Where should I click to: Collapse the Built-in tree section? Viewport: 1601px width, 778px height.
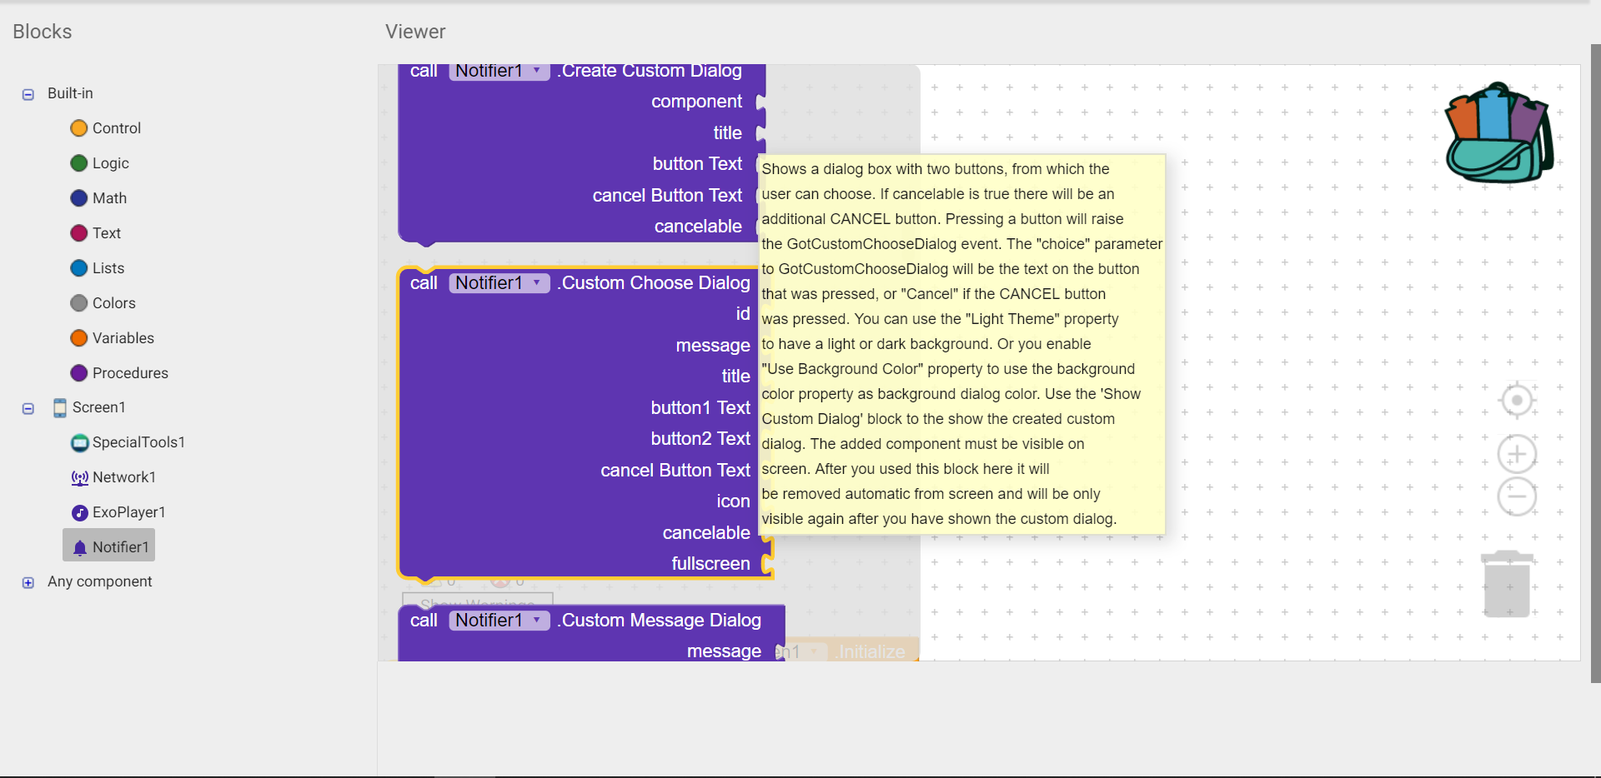[x=28, y=94]
